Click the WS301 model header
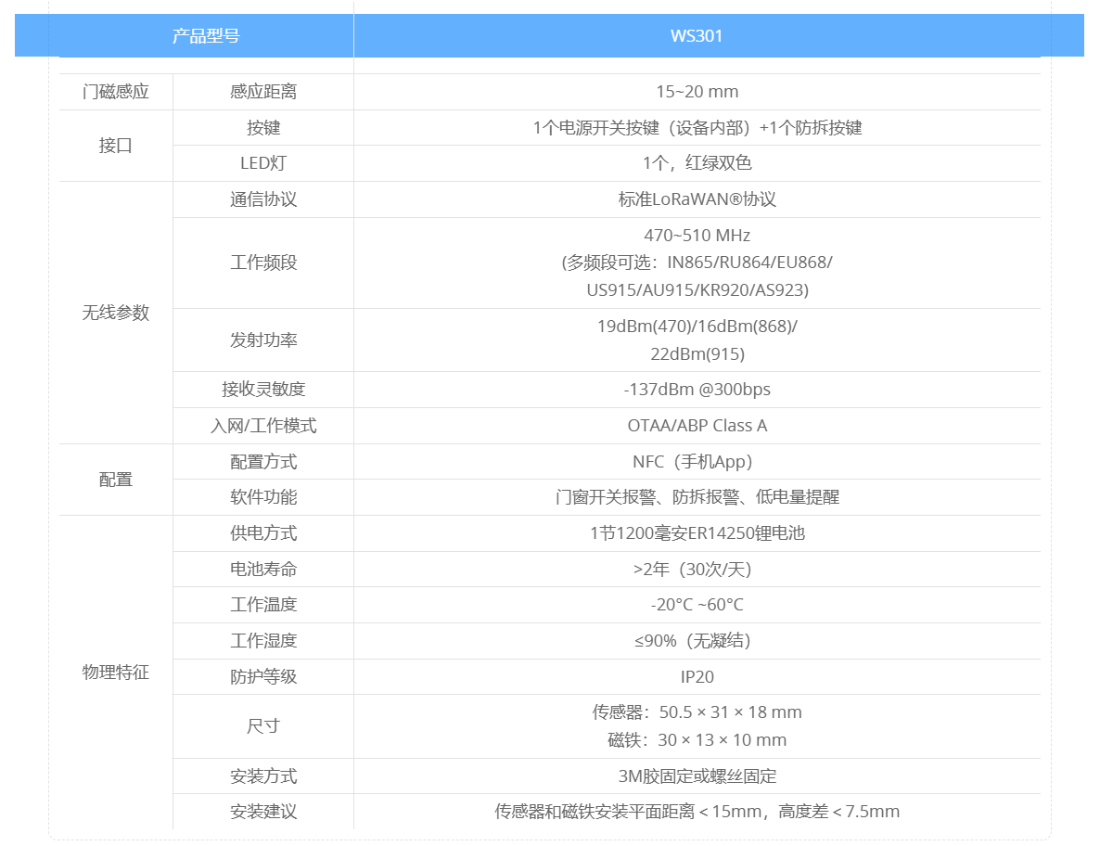This screenshot has width=1100, height=846. click(x=697, y=36)
